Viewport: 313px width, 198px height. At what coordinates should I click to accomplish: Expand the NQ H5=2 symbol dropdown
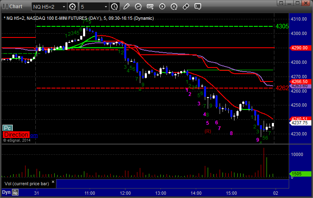pyautogui.click(x=64, y=7)
